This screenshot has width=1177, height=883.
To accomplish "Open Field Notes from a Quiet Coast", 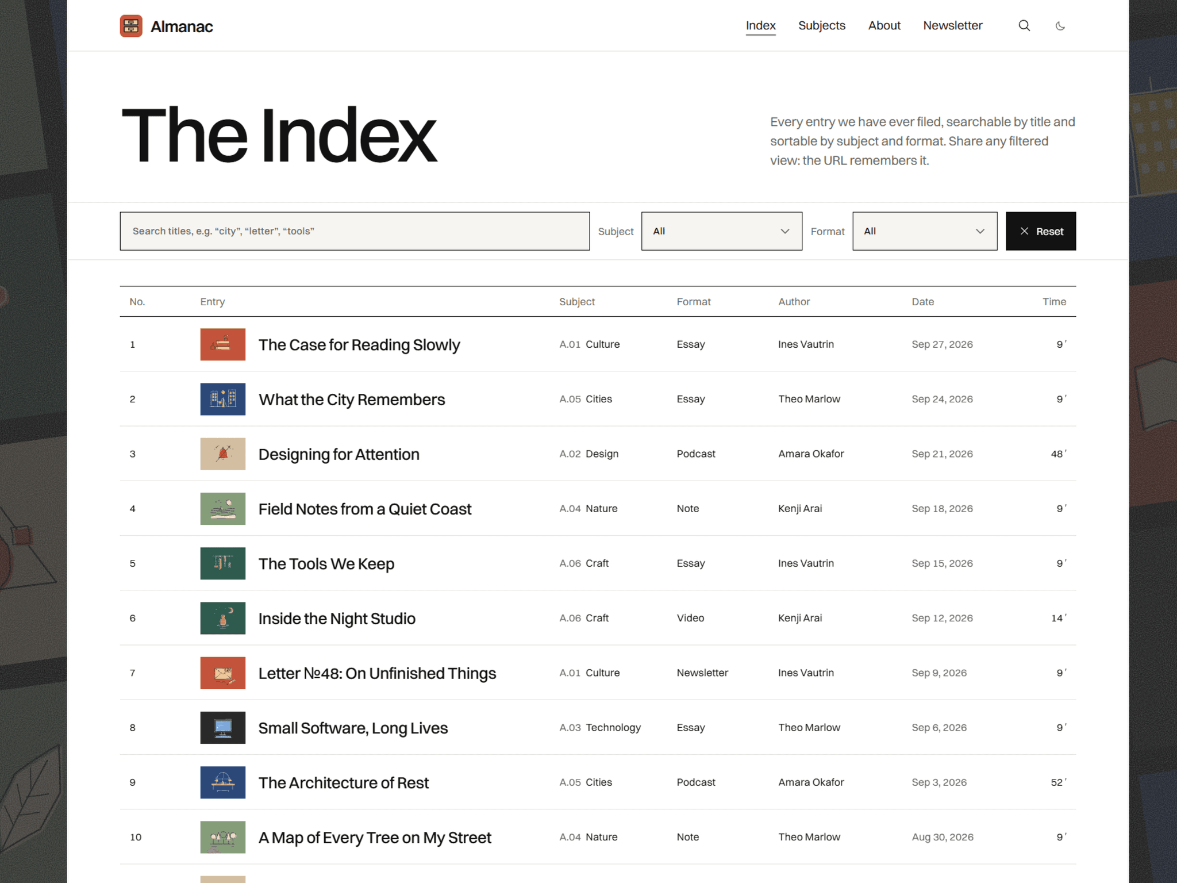I will 364,509.
